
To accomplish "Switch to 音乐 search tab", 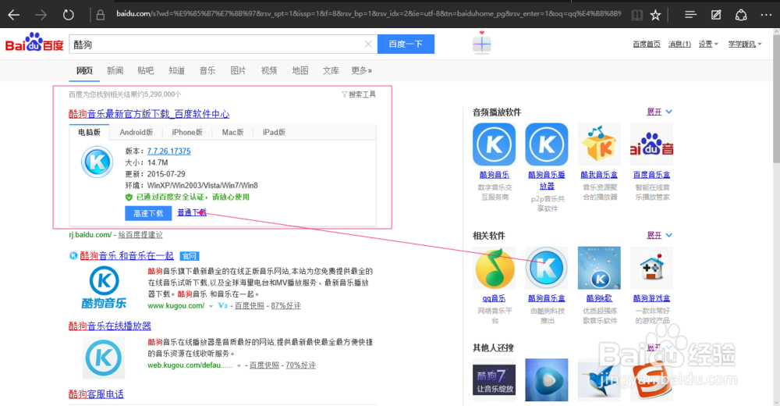I will [x=207, y=70].
